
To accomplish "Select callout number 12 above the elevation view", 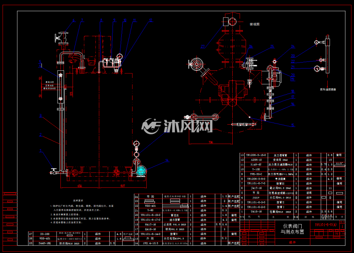I will (x=151, y=20).
